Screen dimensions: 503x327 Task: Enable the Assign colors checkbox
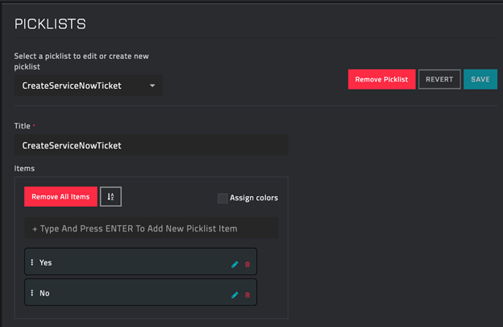222,198
